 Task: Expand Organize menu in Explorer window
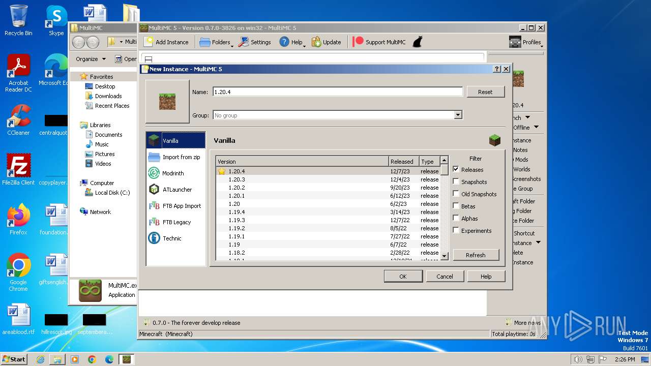point(91,59)
